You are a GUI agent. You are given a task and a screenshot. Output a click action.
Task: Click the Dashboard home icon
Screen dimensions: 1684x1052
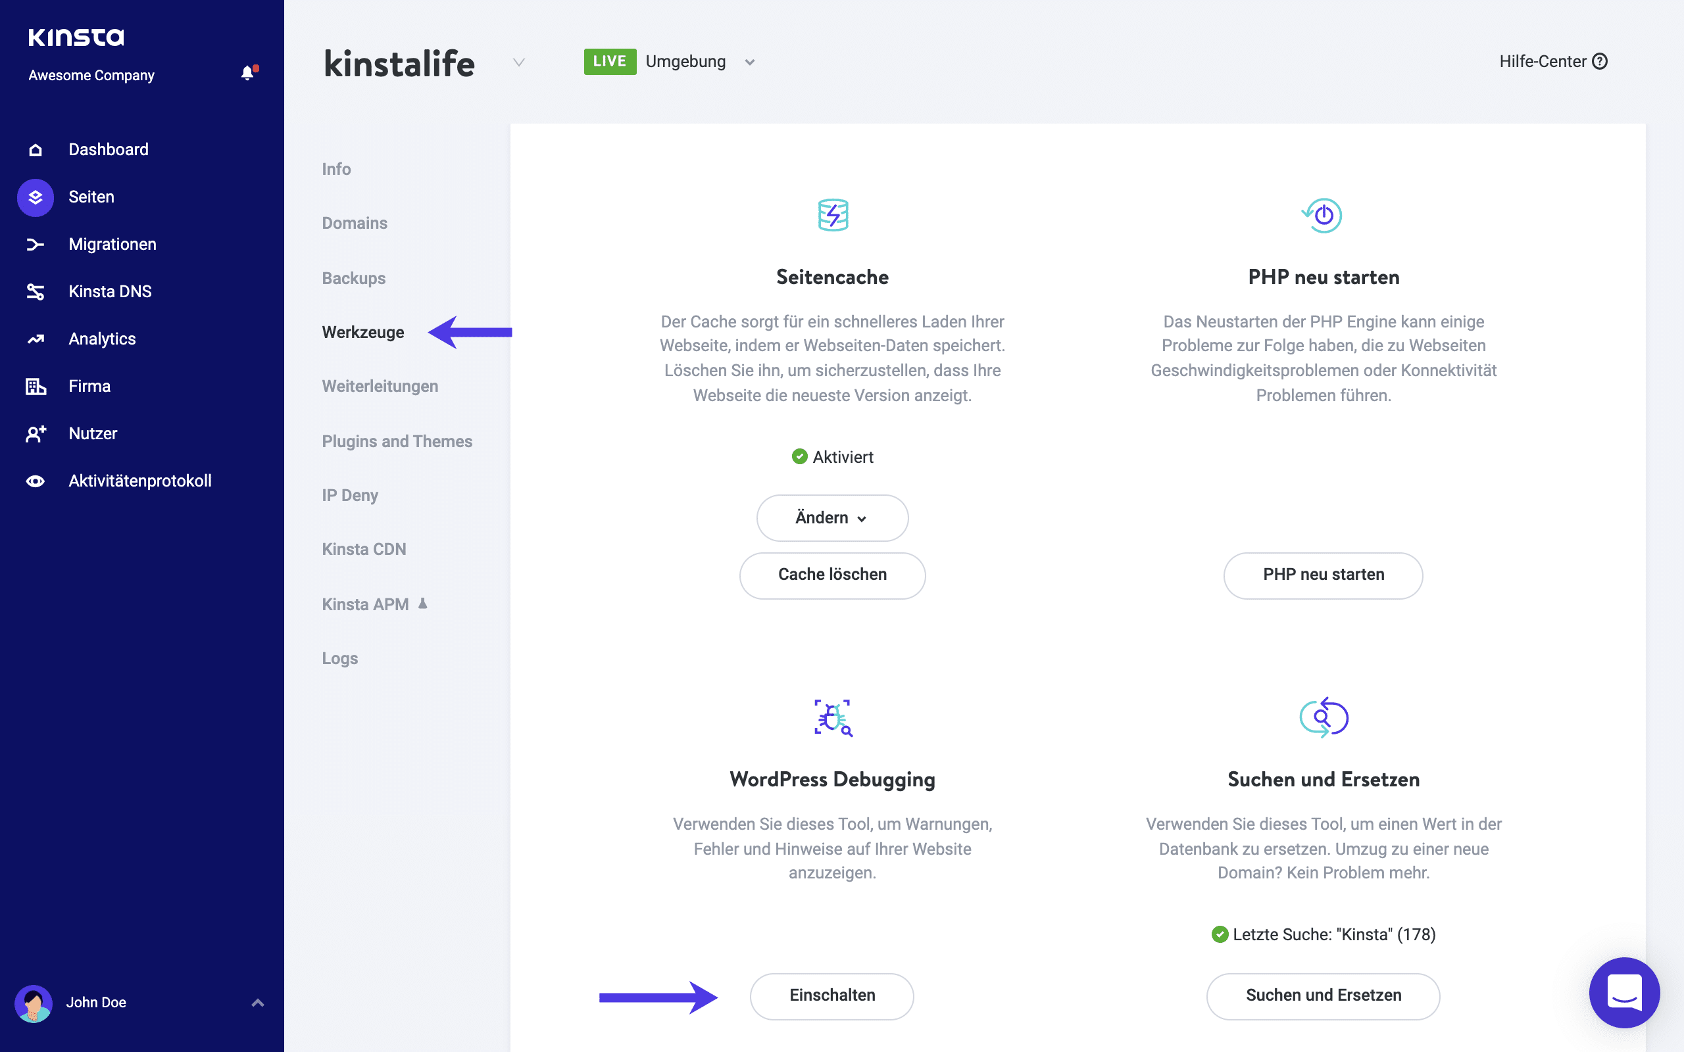coord(36,150)
